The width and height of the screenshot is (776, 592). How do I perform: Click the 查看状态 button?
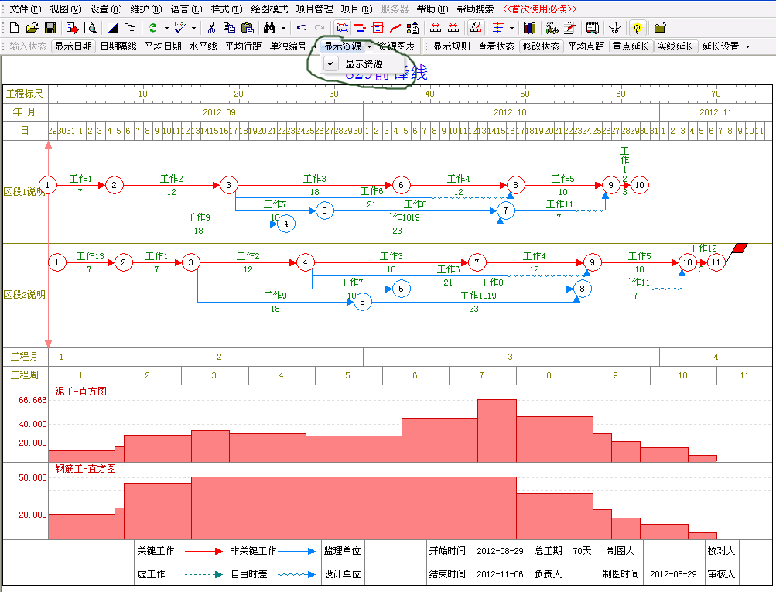497,46
